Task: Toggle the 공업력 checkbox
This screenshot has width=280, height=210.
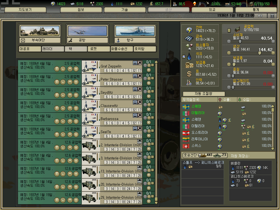Action: 229,30
